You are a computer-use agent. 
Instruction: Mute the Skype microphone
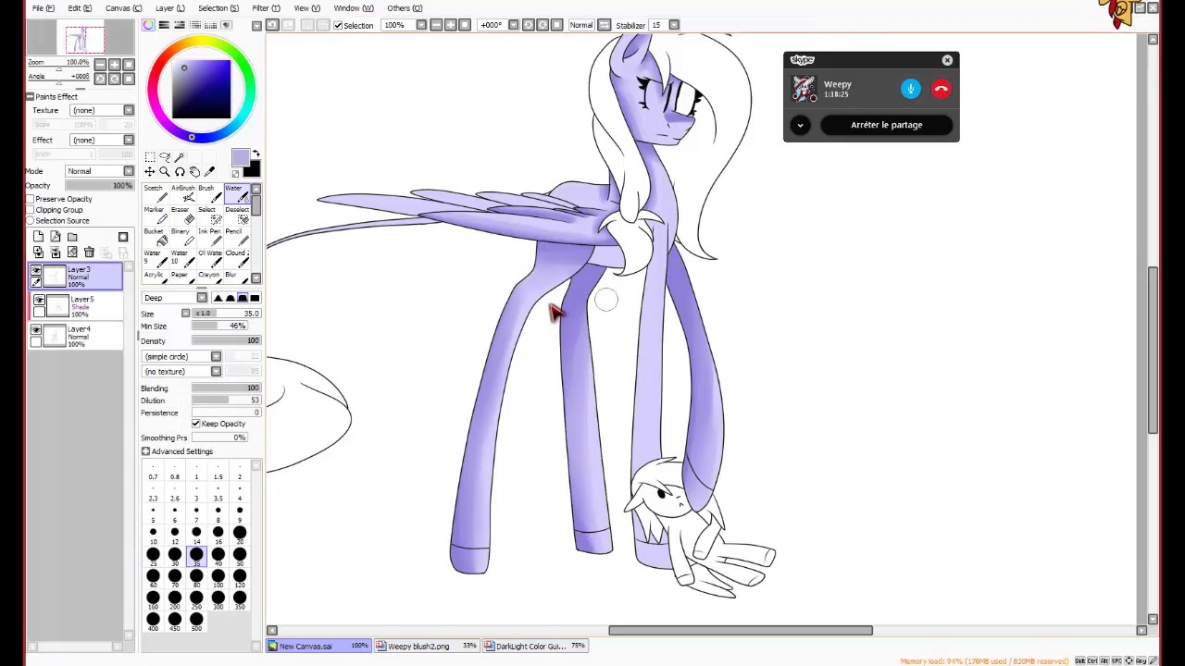pos(911,89)
